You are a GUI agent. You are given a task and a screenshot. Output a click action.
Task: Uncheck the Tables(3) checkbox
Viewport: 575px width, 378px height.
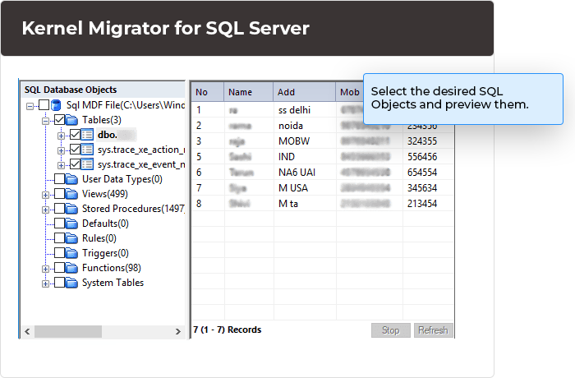coord(59,120)
